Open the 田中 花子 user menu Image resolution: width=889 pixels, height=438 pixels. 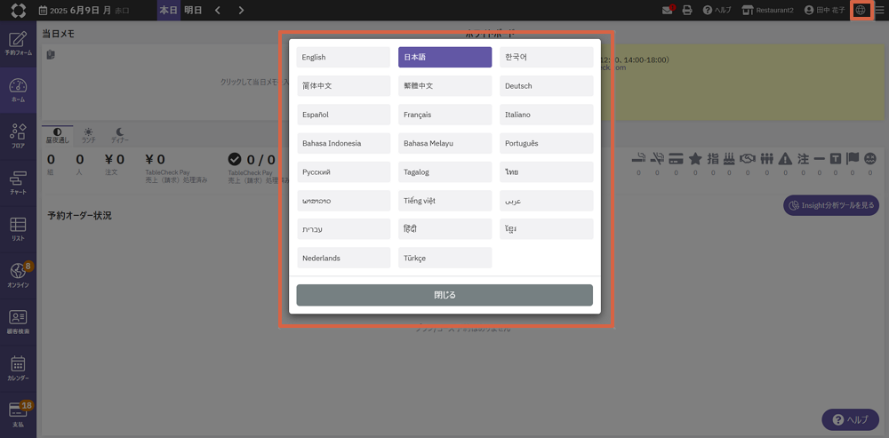point(825,10)
